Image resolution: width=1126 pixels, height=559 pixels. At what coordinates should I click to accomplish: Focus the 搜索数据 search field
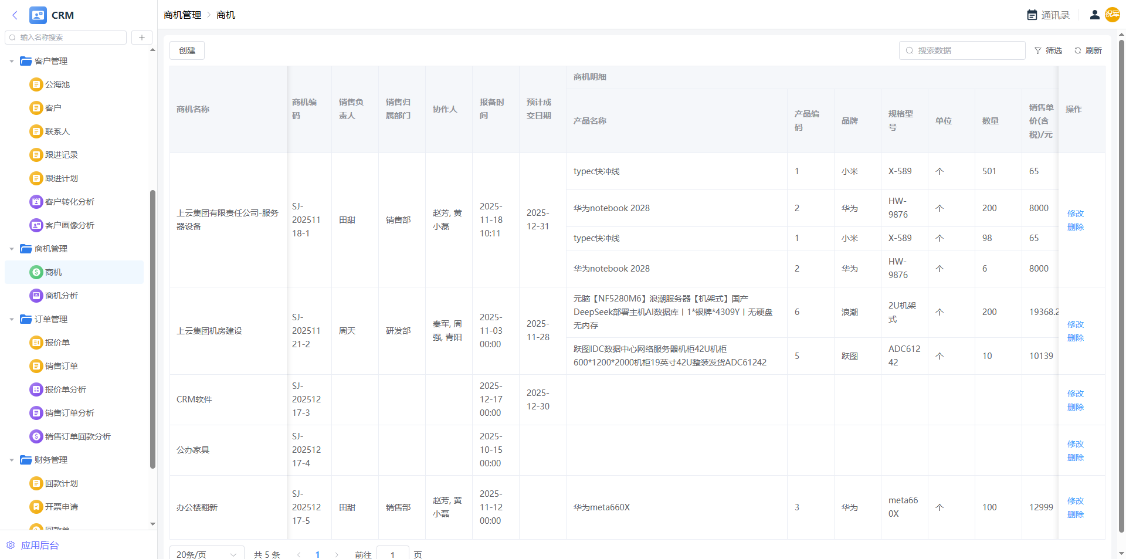point(968,50)
